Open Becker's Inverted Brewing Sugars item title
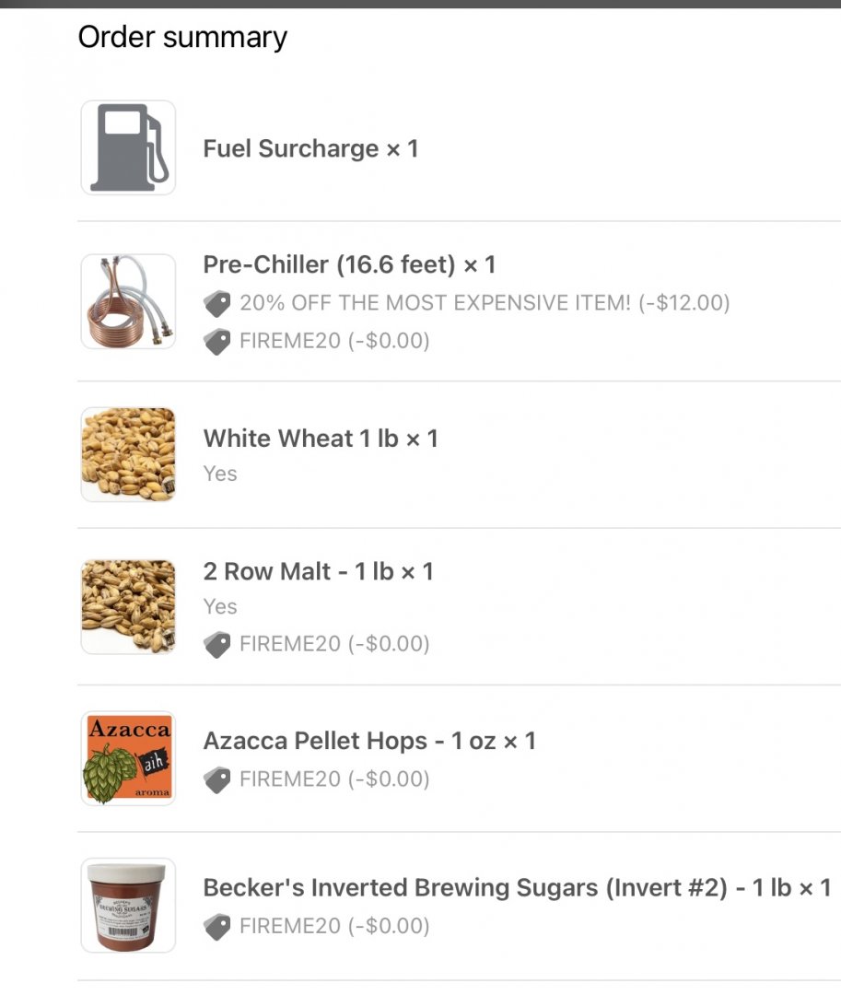The height and width of the screenshot is (995, 841). click(516, 888)
